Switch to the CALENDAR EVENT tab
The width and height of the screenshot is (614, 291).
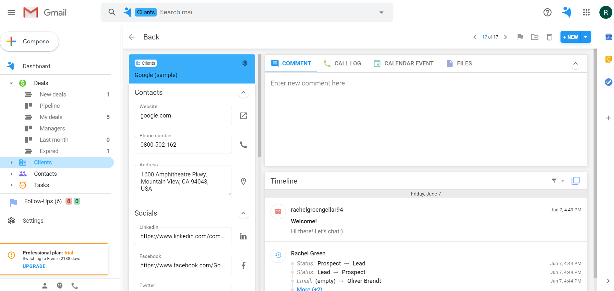pos(403,63)
